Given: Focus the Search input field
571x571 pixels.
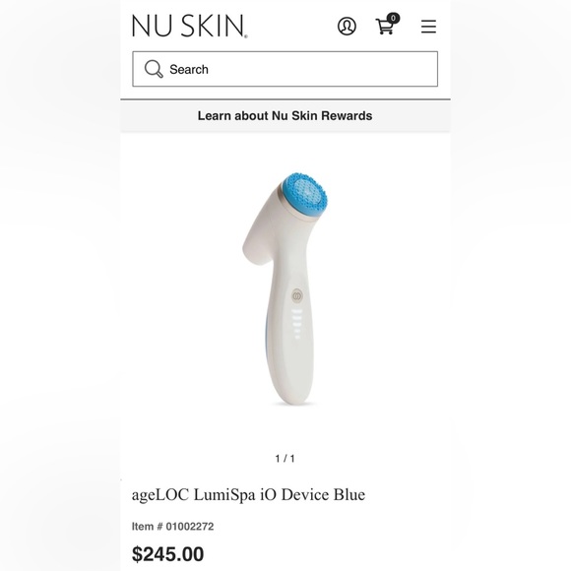Looking at the screenshot, I should pos(285,69).
